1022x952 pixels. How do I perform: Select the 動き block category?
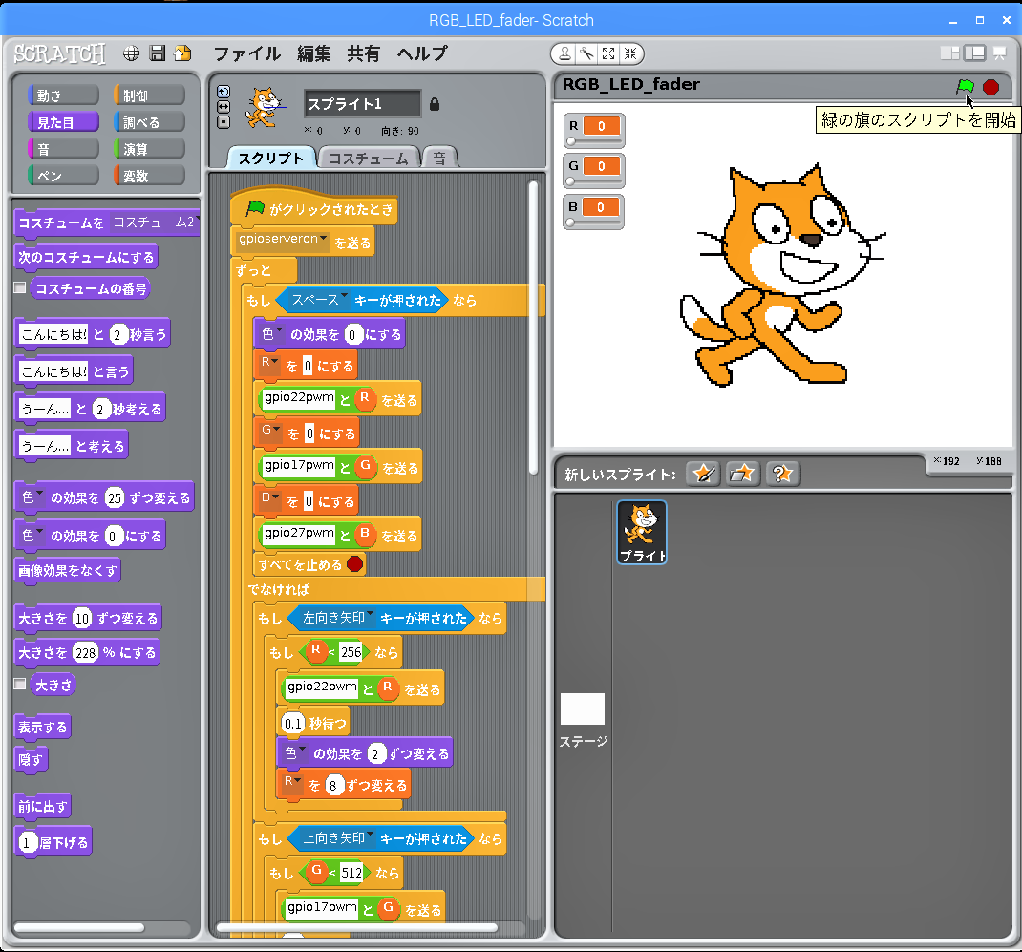[x=63, y=95]
